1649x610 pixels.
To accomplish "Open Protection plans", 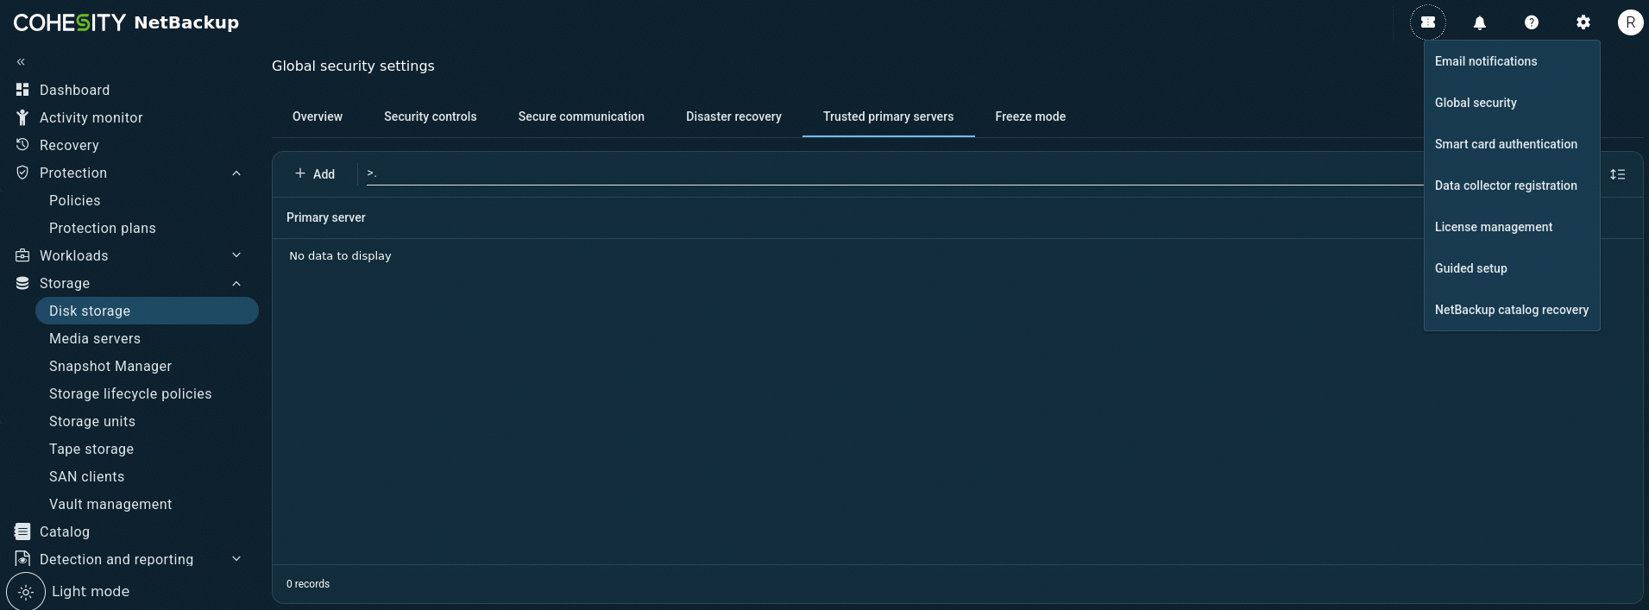I will click(103, 228).
